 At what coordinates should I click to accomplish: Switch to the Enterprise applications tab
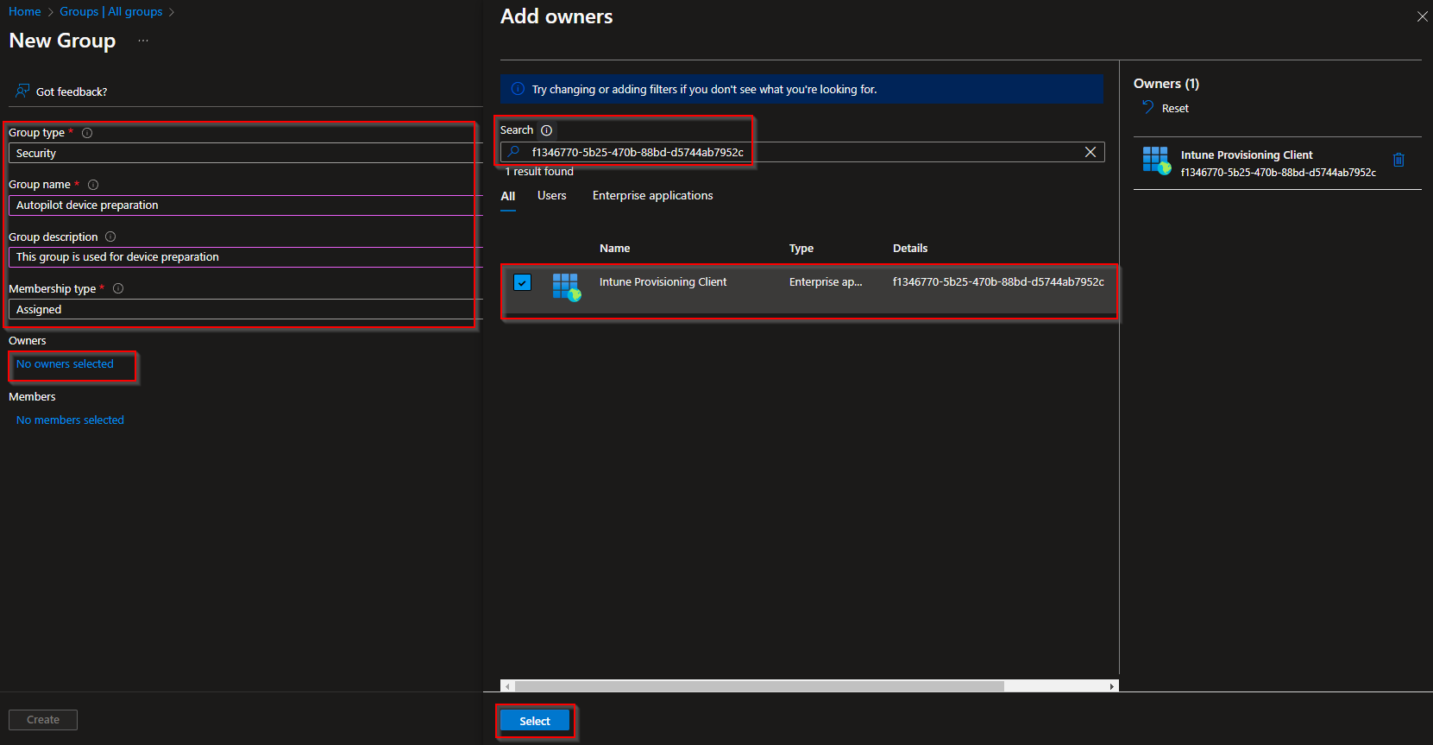(652, 196)
